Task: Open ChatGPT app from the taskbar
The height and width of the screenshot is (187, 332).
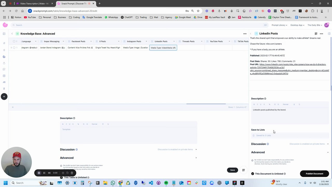Action: click(x=219, y=183)
